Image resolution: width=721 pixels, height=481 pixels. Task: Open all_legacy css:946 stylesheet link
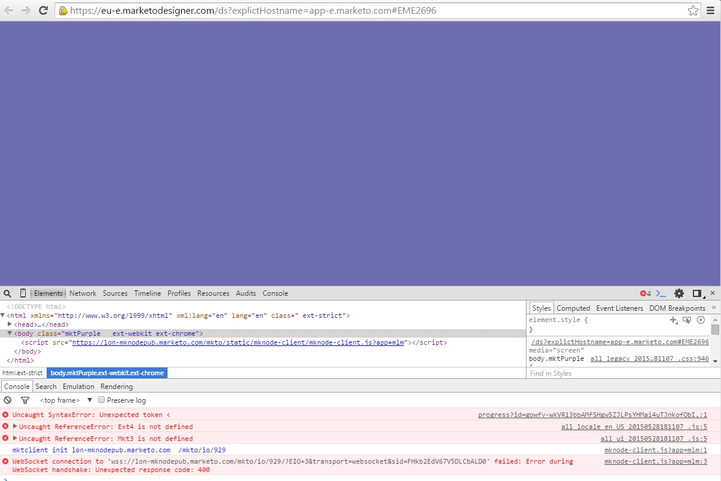point(650,359)
